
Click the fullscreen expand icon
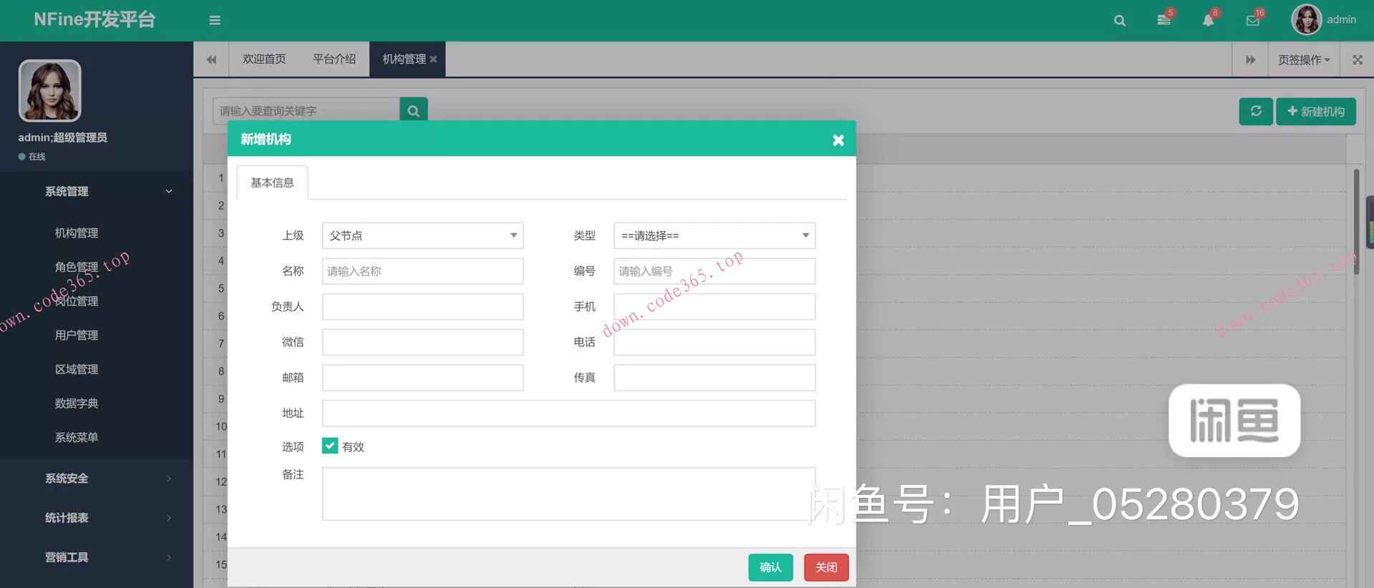[x=1358, y=60]
